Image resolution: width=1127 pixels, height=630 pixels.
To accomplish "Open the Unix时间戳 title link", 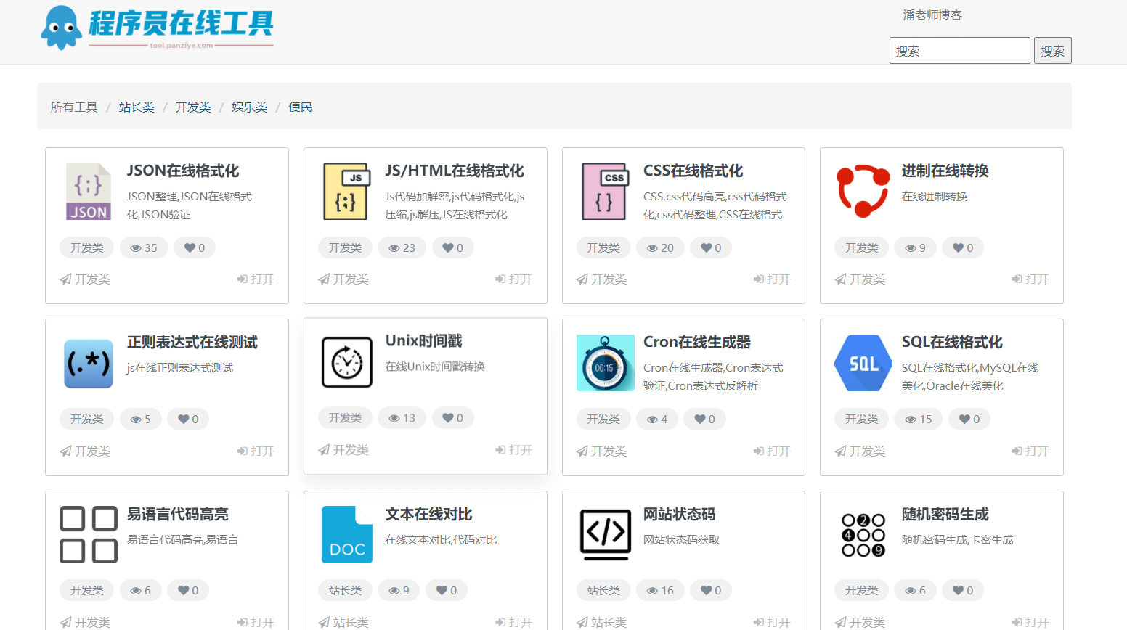I will (424, 340).
